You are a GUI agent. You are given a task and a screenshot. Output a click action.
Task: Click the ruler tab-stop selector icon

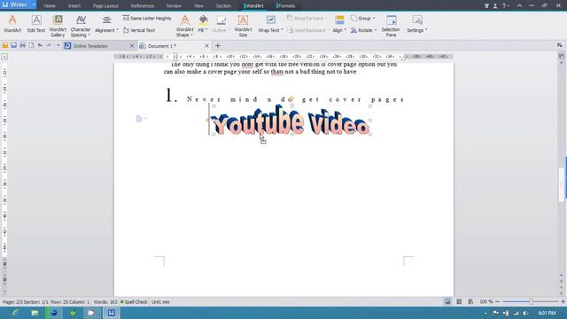(4, 57)
